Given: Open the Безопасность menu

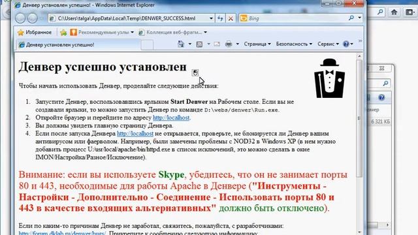Looking at the screenshot, I should [x=294, y=44].
